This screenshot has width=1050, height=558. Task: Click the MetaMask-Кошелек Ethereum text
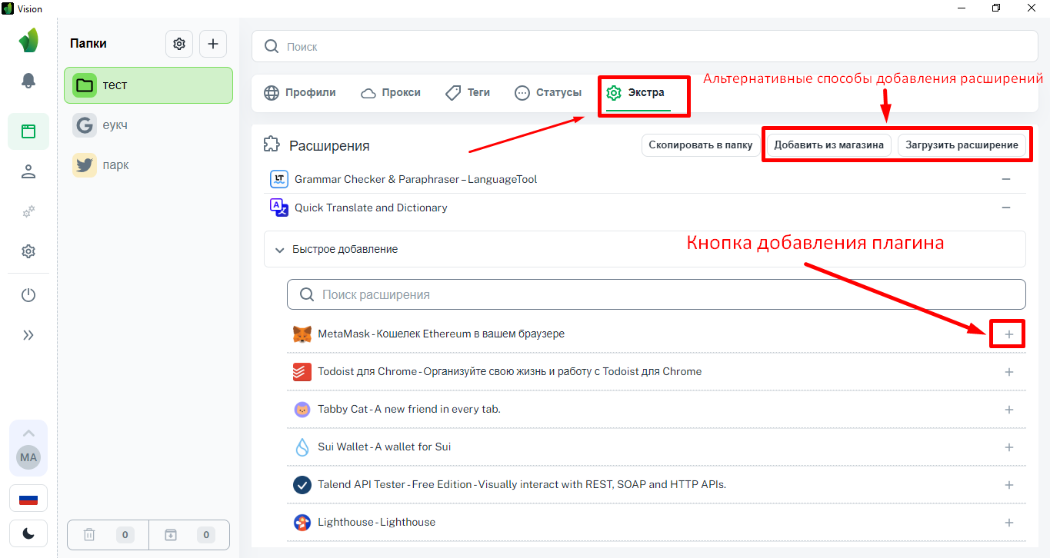coord(441,334)
